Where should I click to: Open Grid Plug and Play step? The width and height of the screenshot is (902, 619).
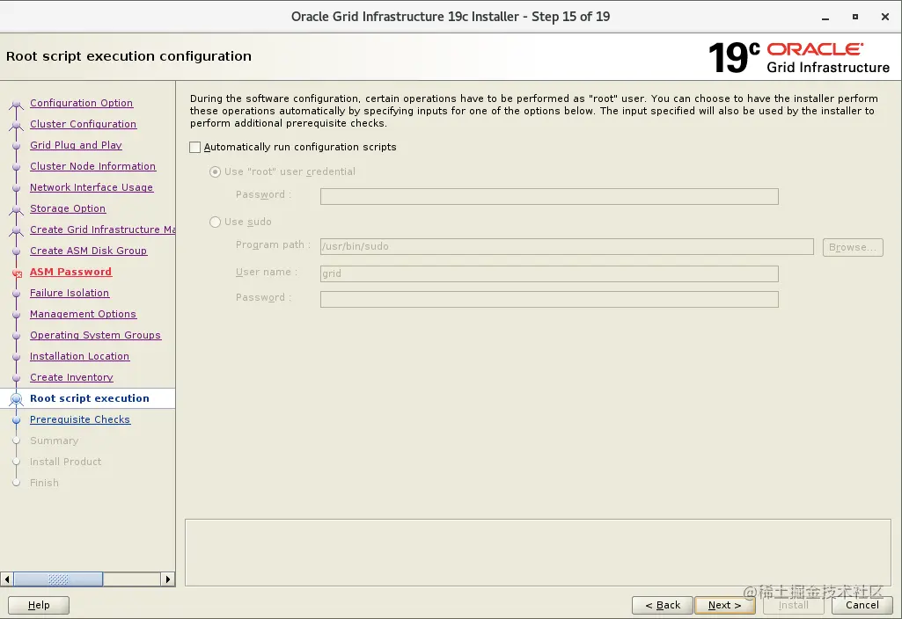tap(76, 145)
